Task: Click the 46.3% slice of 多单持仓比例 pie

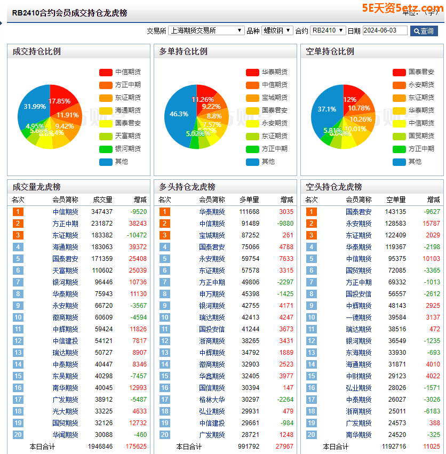Action: (x=179, y=114)
